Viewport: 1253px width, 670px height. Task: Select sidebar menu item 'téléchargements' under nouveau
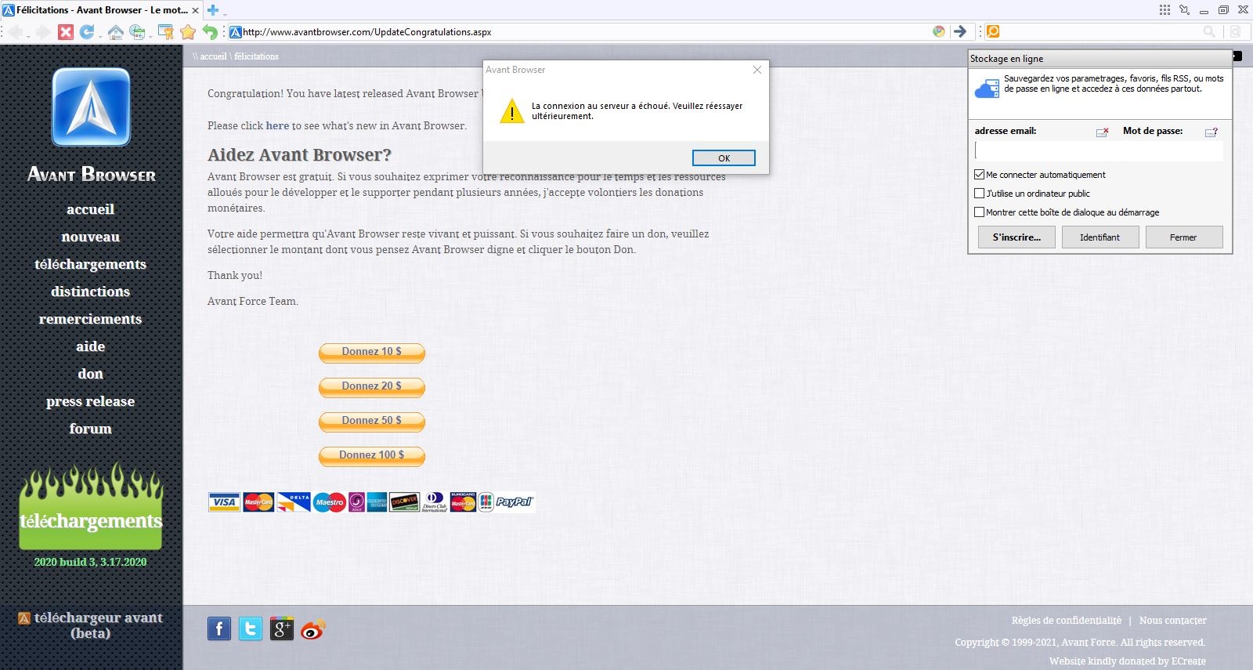pyautogui.click(x=91, y=264)
